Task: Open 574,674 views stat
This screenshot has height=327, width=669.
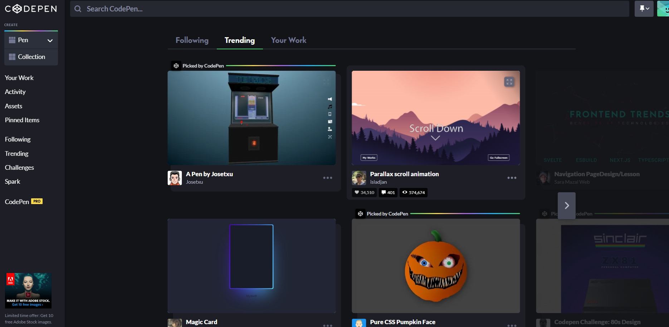Action: [x=414, y=193]
